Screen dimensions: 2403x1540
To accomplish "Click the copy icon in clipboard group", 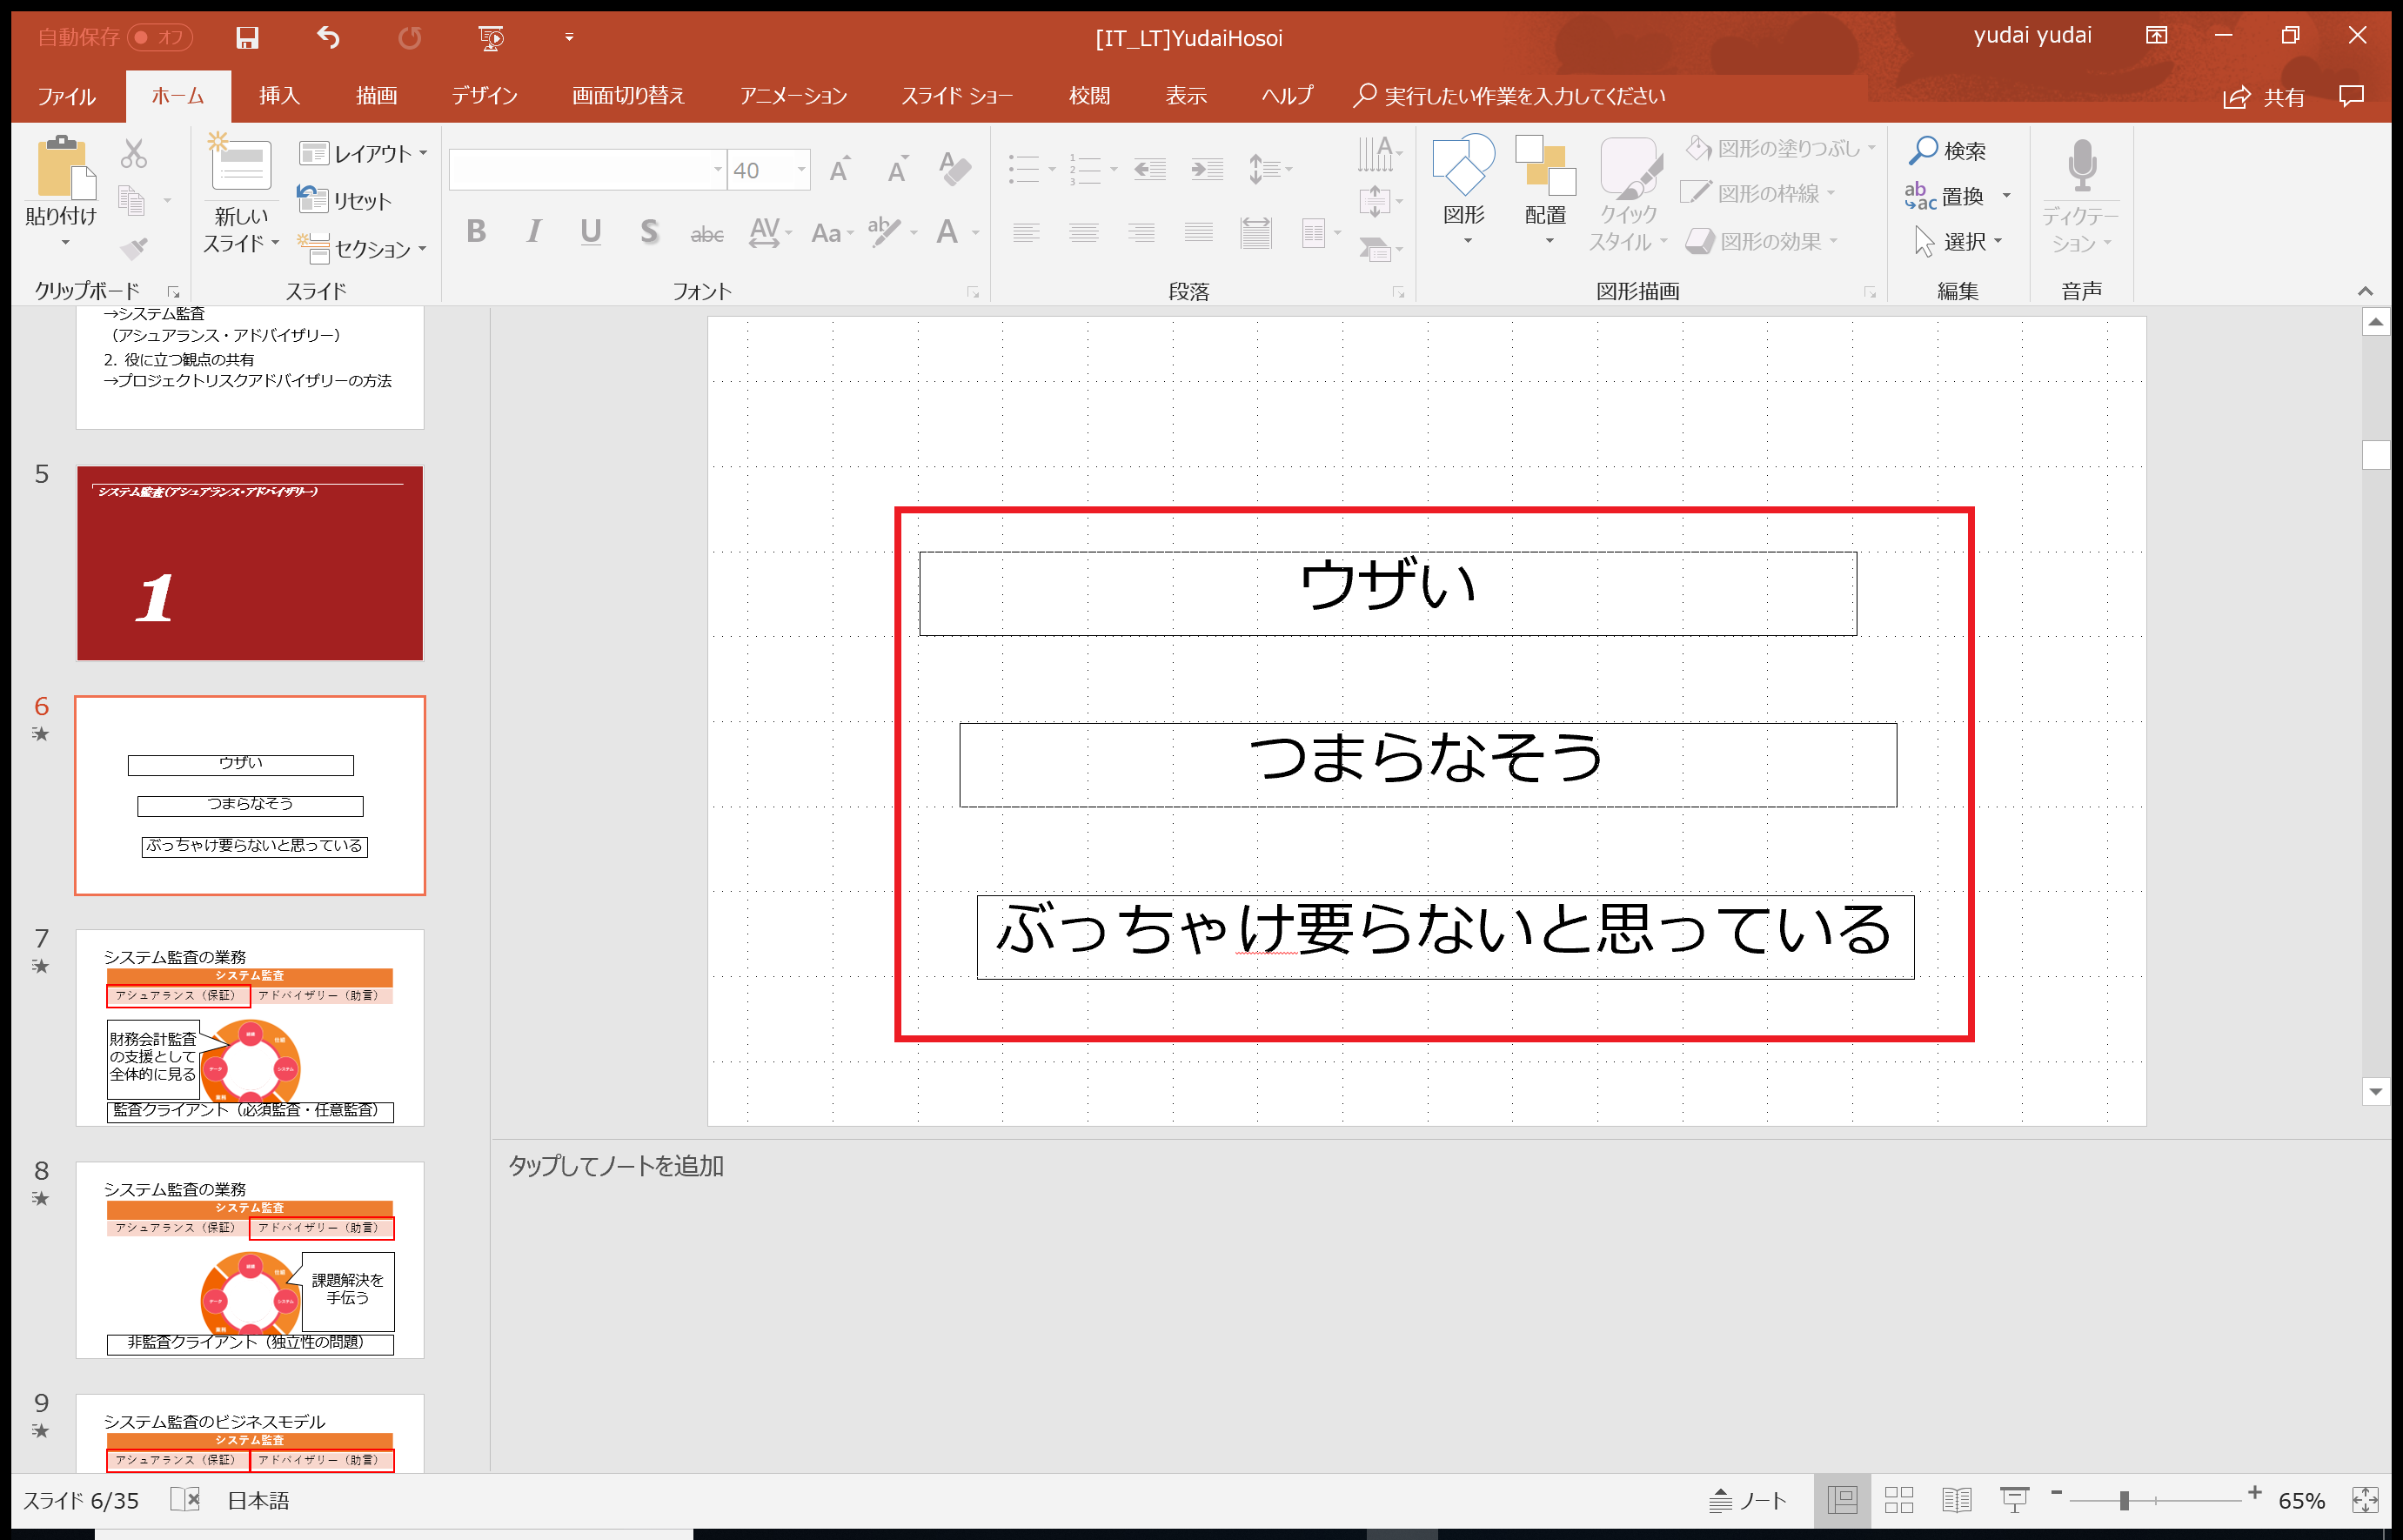I will pyautogui.click(x=132, y=200).
